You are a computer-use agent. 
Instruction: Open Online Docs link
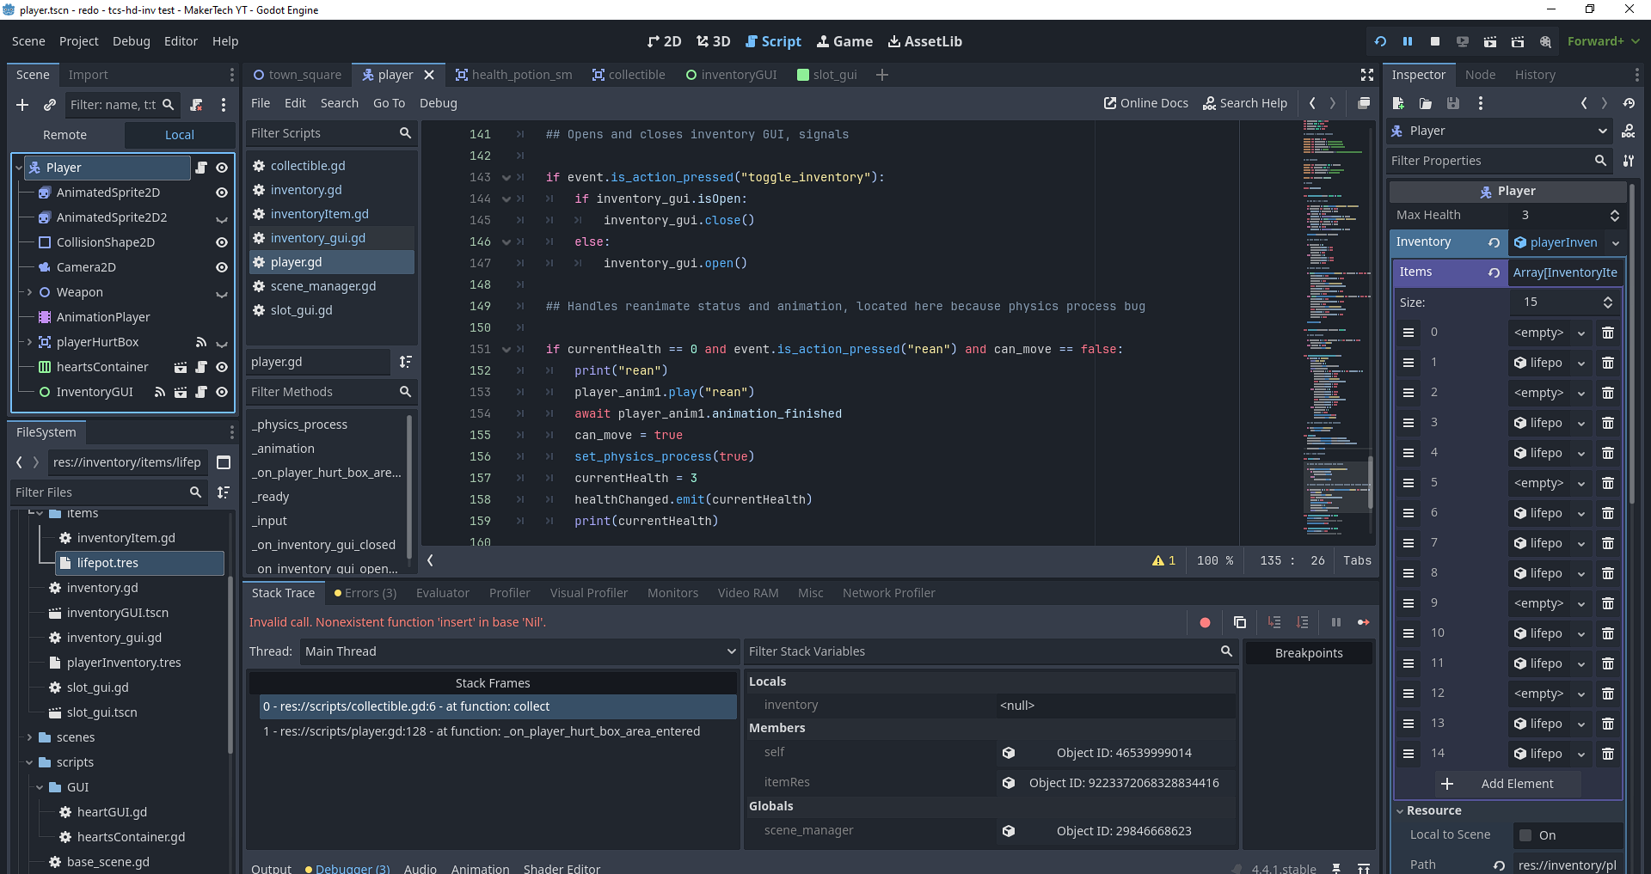[x=1145, y=103]
